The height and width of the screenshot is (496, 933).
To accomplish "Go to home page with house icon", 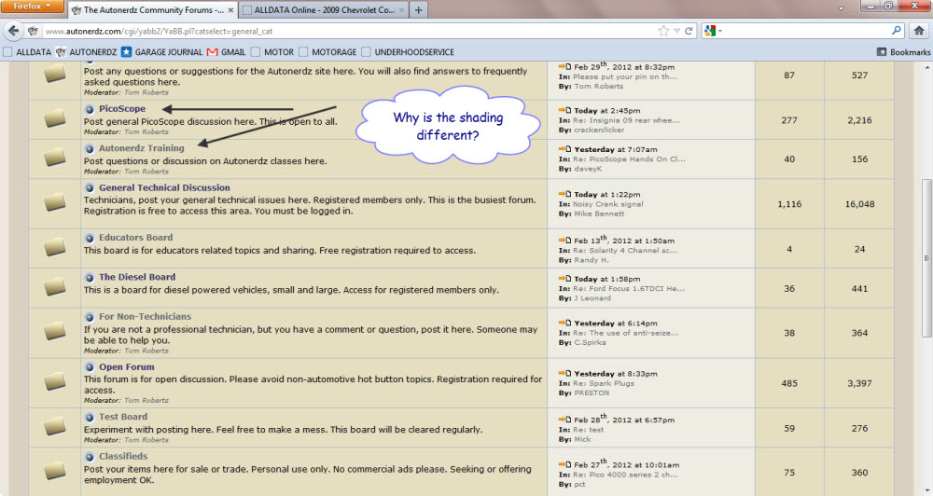I will coord(919,31).
